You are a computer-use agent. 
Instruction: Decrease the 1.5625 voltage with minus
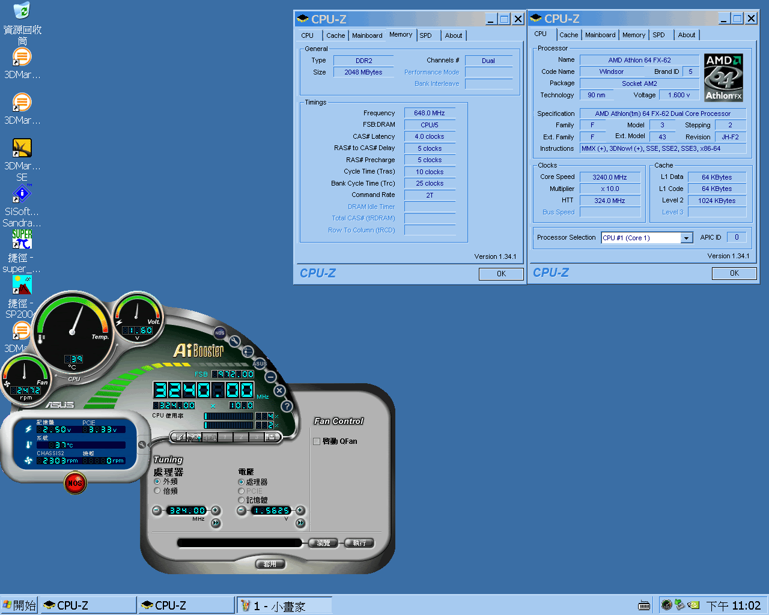[242, 510]
